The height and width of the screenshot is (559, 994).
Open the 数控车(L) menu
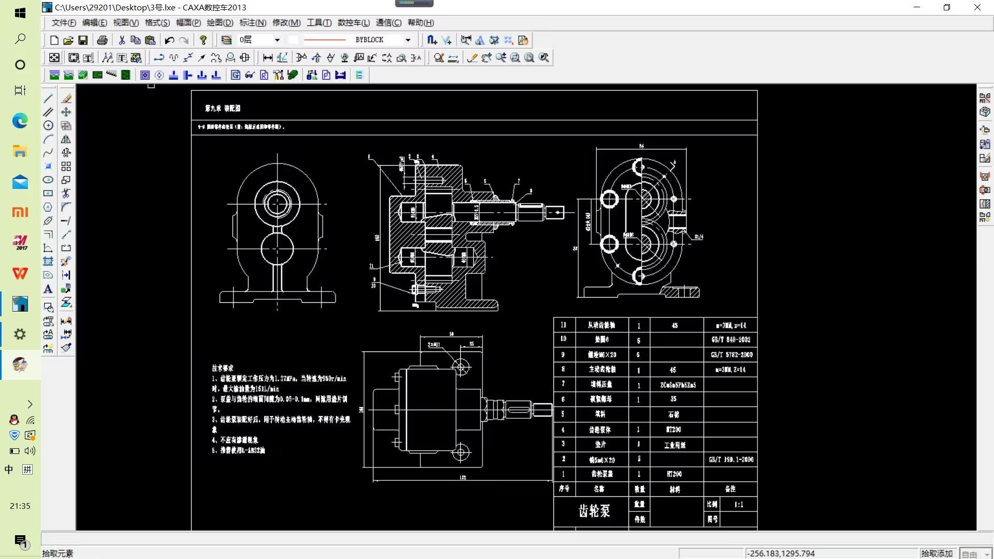(354, 23)
